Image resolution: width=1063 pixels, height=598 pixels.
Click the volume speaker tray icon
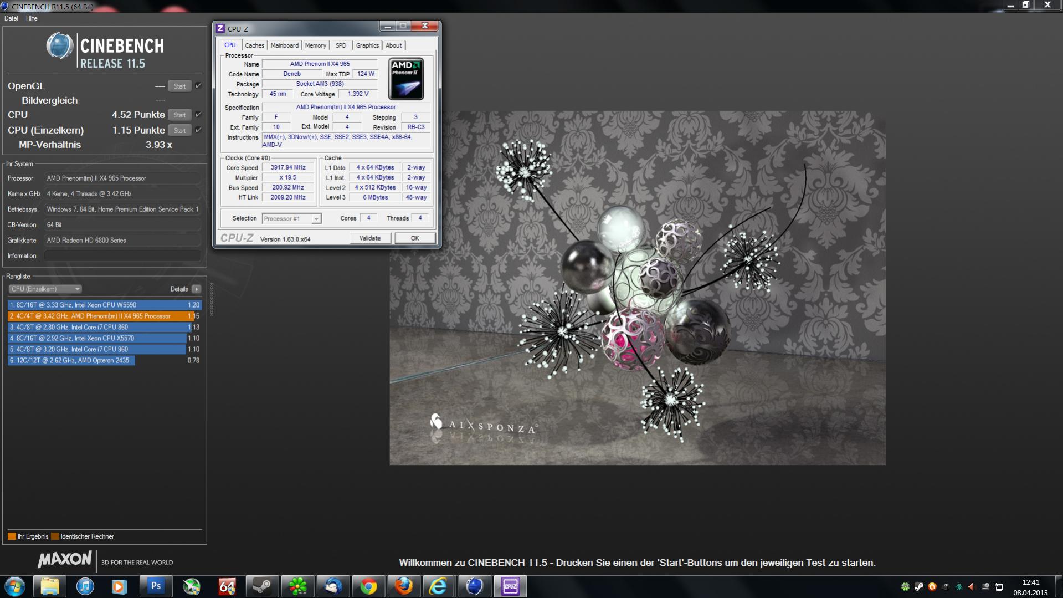(x=971, y=586)
